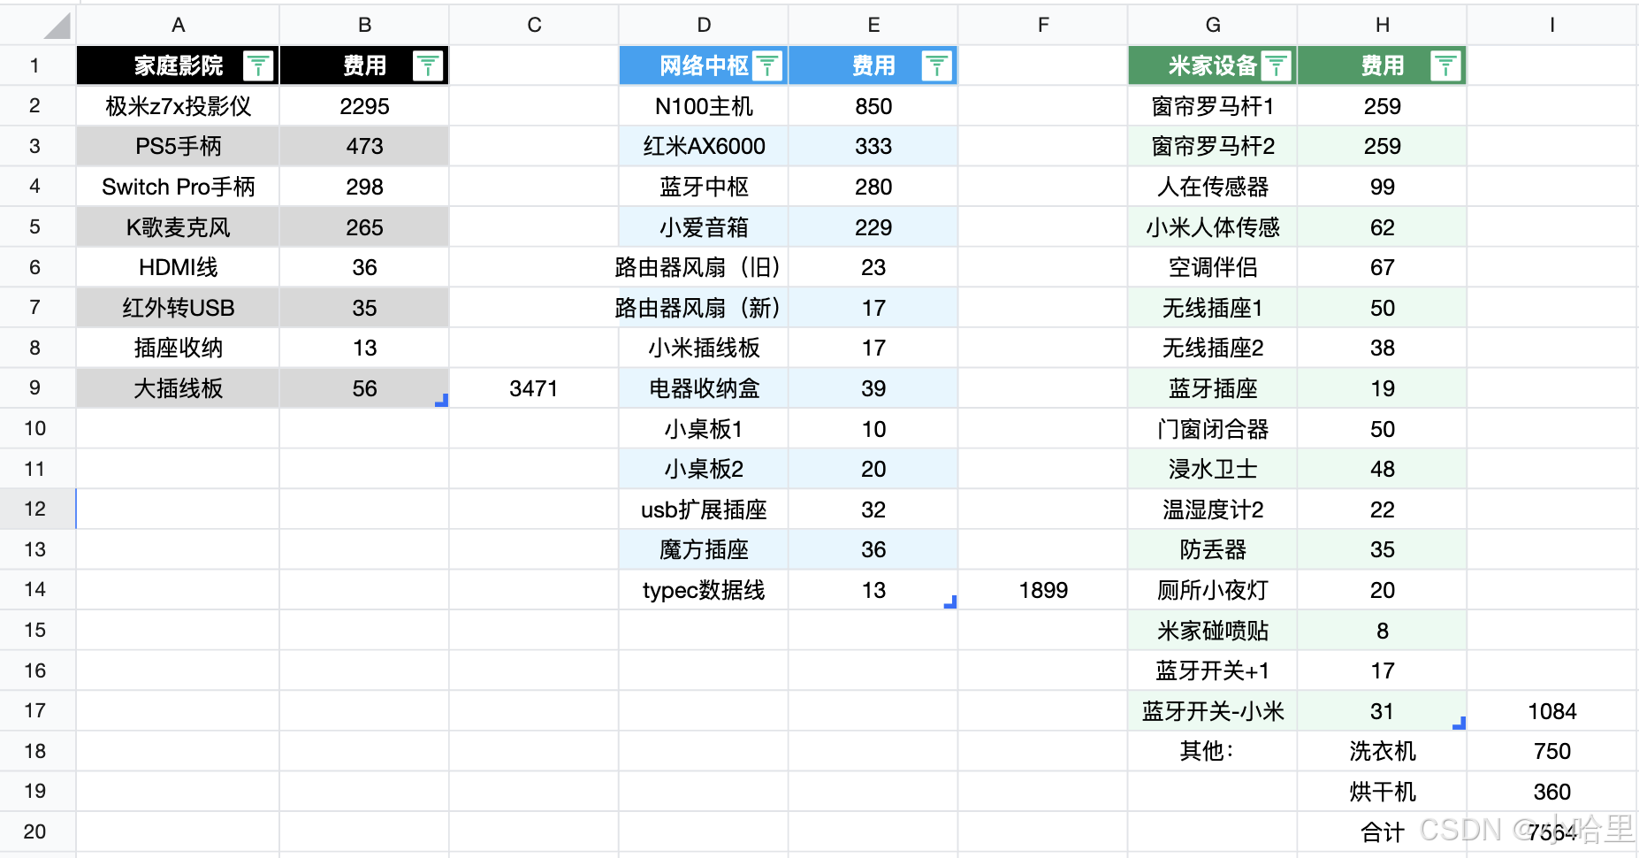This screenshot has height=858, width=1639.
Task: Click the 750 value cell
Action: point(1552,751)
